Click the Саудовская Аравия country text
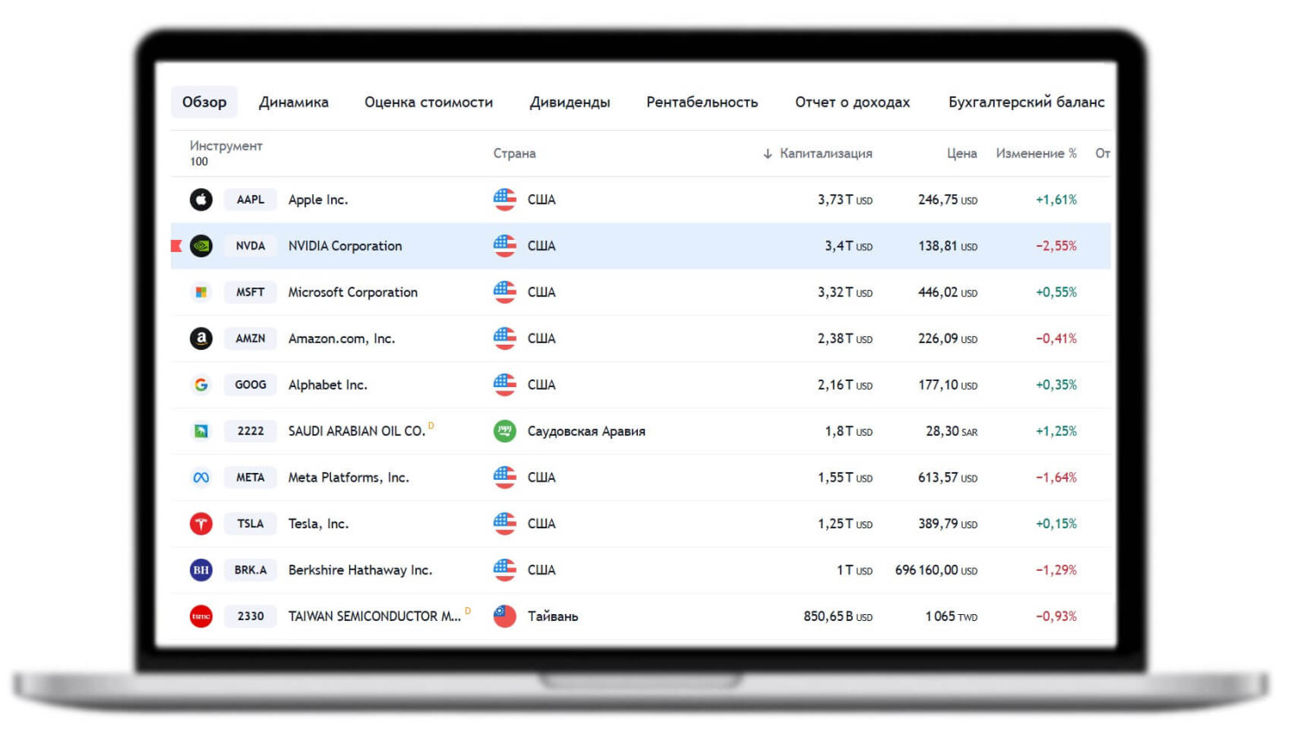Image resolution: width=1300 pixels, height=731 pixels. coord(587,431)
